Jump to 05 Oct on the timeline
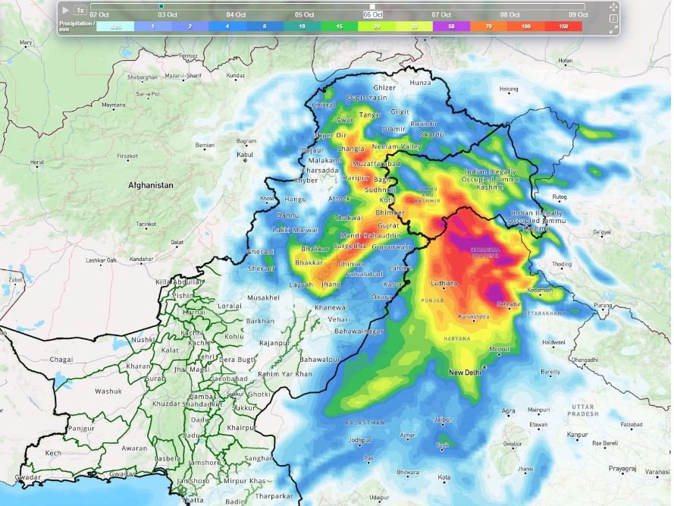Screen dimensions: 674x506 pos(305,14)
